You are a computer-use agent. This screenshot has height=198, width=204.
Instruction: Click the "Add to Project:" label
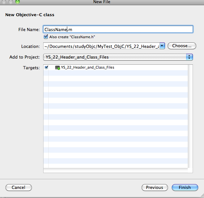(x=24, y=57)
